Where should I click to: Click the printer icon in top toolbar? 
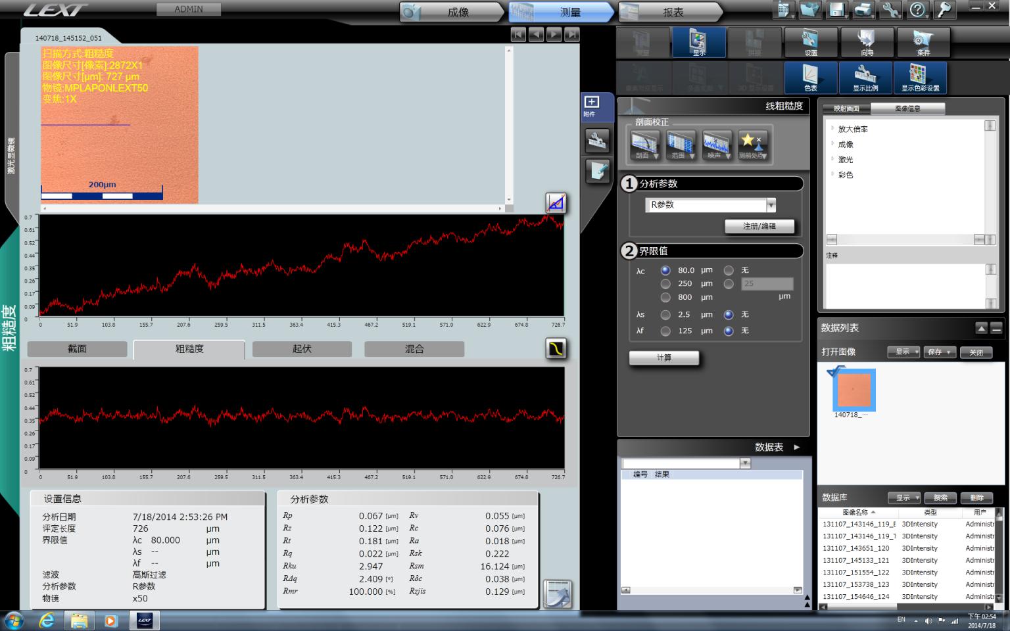(863, 10)
